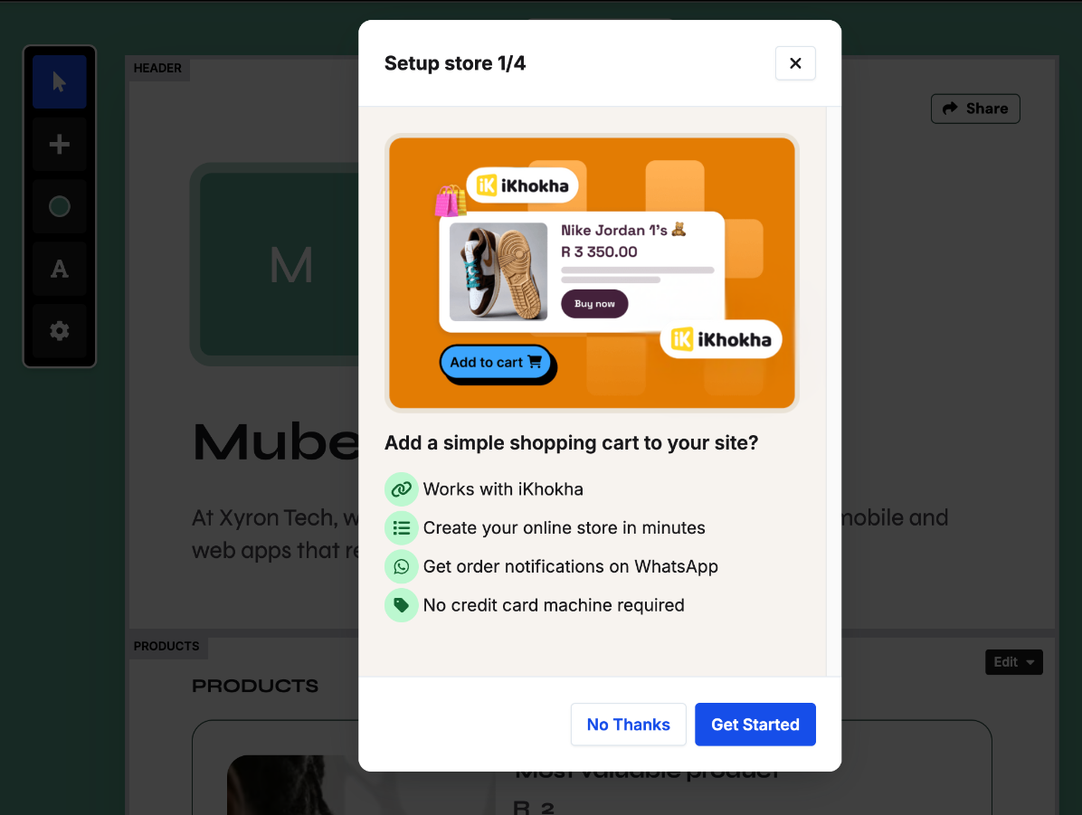Viewport: 1082px width, 815px height.
Task: Click the tag icon for no card machine
Action: (401, 605)
